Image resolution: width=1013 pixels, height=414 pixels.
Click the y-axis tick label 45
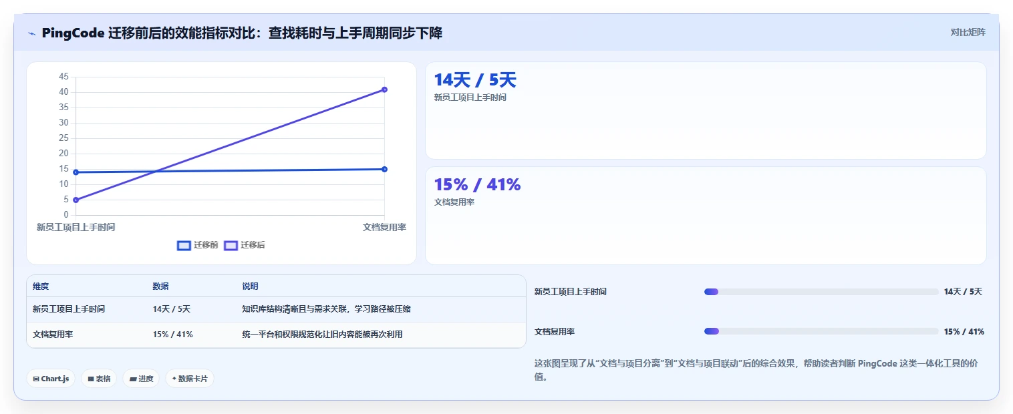63,77
